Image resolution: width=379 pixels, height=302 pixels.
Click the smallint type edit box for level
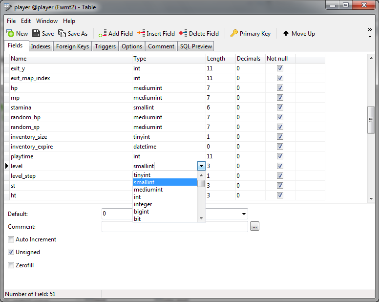(165, 166)
